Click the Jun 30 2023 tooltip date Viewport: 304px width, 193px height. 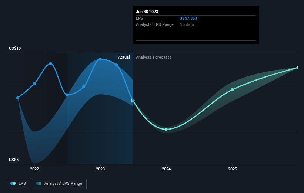coord(147,12)
